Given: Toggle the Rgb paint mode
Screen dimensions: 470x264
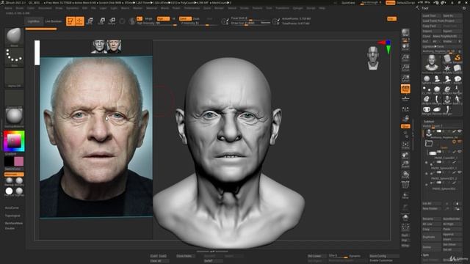Looking at the screenshot, I should click(x=163, y=18).
